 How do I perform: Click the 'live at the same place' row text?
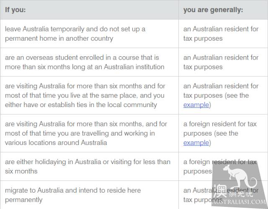tap(85, 95)
